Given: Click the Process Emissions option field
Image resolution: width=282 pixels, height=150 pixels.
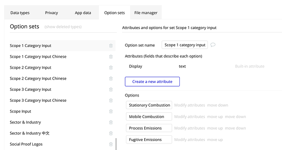Looking at the screenshot, I should [149, 128].
